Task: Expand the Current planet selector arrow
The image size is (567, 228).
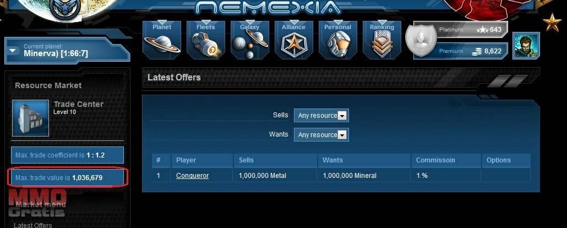Action: [x=13, y=50]
